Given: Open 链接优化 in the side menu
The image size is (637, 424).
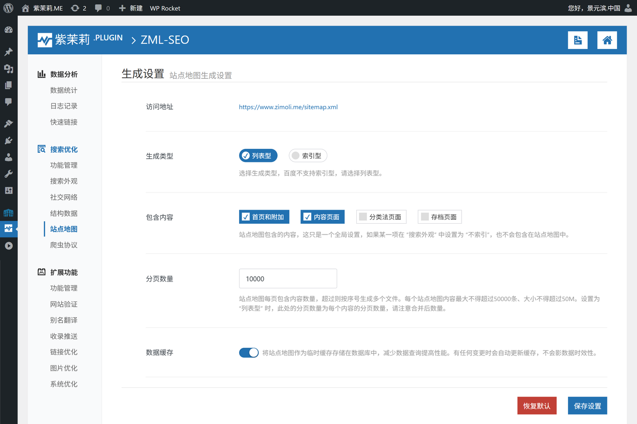Looking at the screenshot, I should (64, 352).
